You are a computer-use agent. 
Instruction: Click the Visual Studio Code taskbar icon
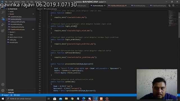tap(95, 98)
